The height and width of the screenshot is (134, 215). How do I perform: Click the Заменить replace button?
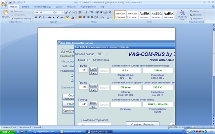[x=196, y=15]
